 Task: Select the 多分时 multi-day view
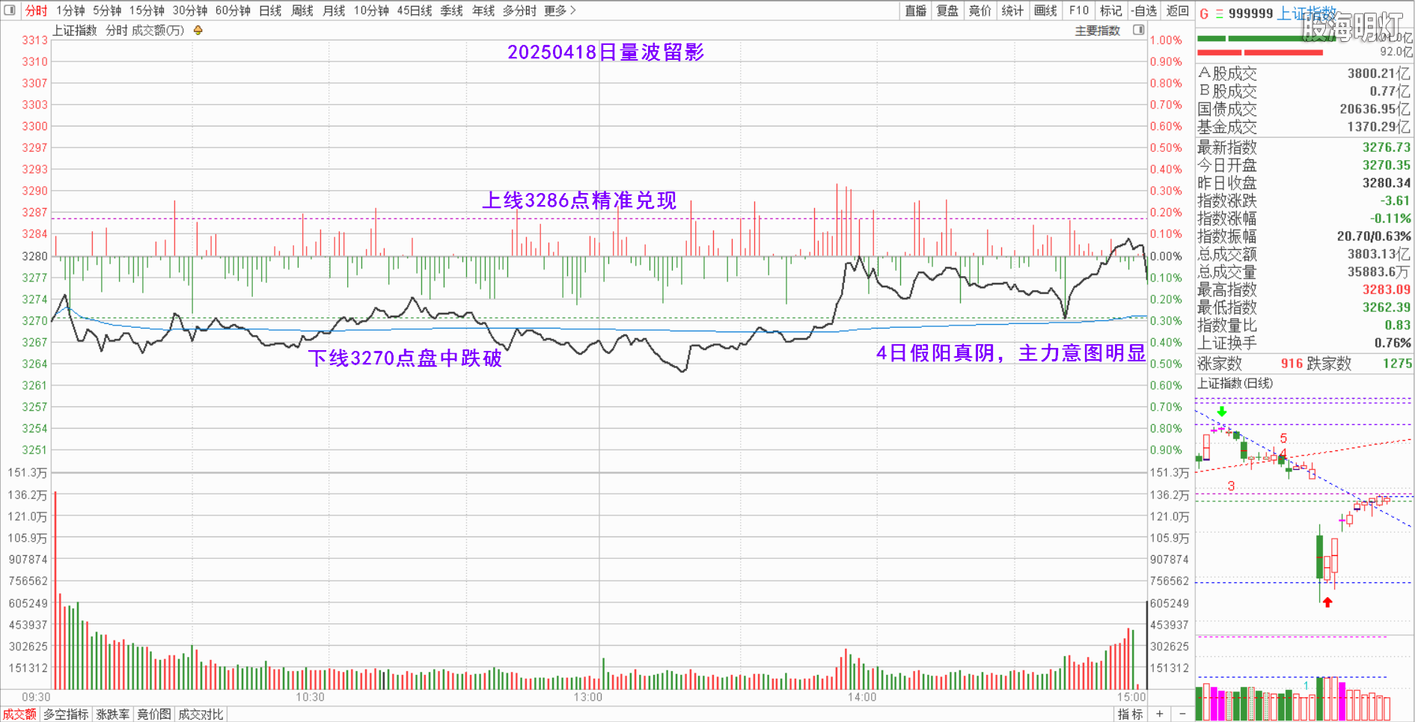point(519,10)
